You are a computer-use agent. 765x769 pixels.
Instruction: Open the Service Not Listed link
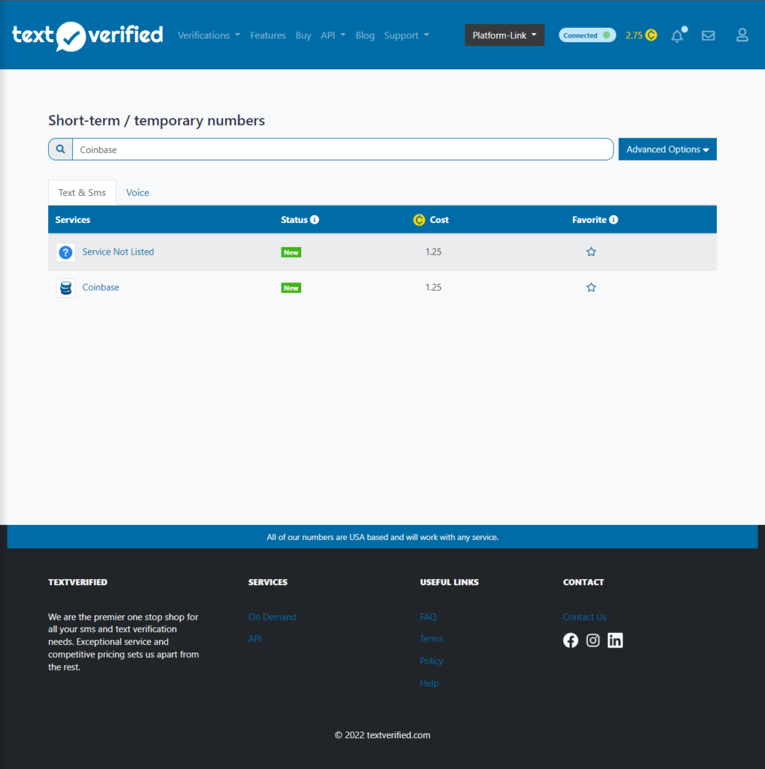(x=118, y=252)
